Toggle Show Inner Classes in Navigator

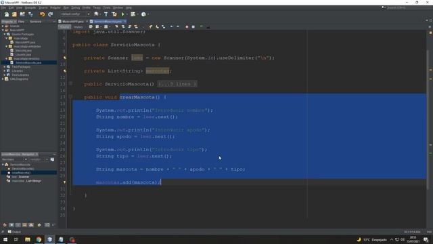tap(31, 225)
